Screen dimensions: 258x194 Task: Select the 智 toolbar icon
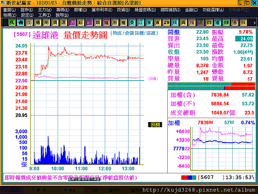click(115, 22)
